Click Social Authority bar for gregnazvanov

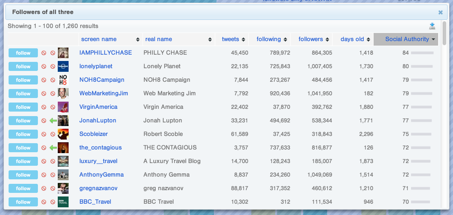421,188
